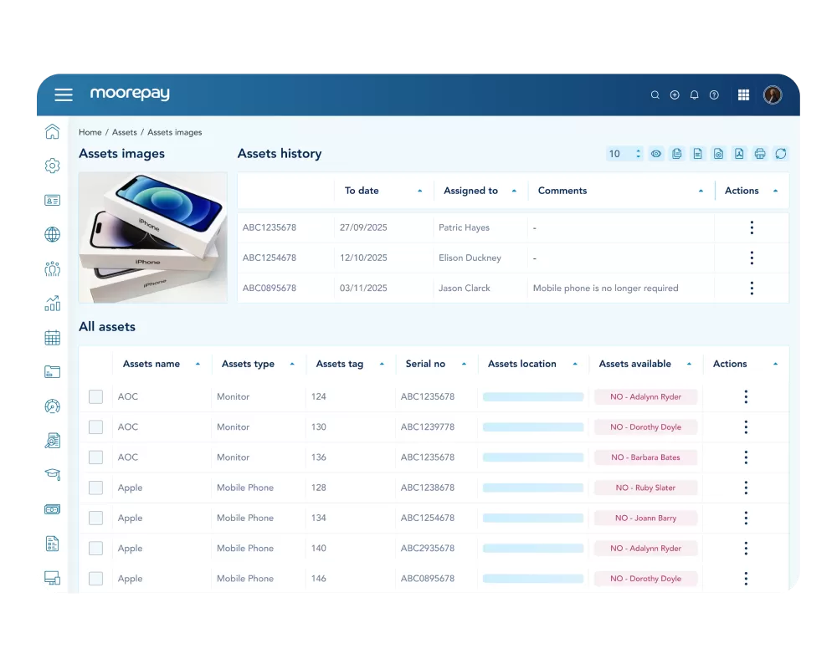
Task: Open the computer assets sidebar icon
Action: point(52,578)
